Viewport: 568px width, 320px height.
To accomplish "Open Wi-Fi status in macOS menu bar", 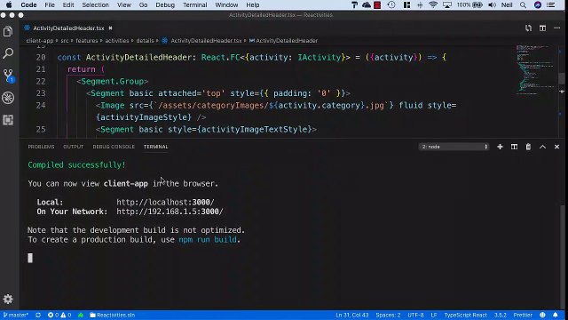I will [433, 5].
